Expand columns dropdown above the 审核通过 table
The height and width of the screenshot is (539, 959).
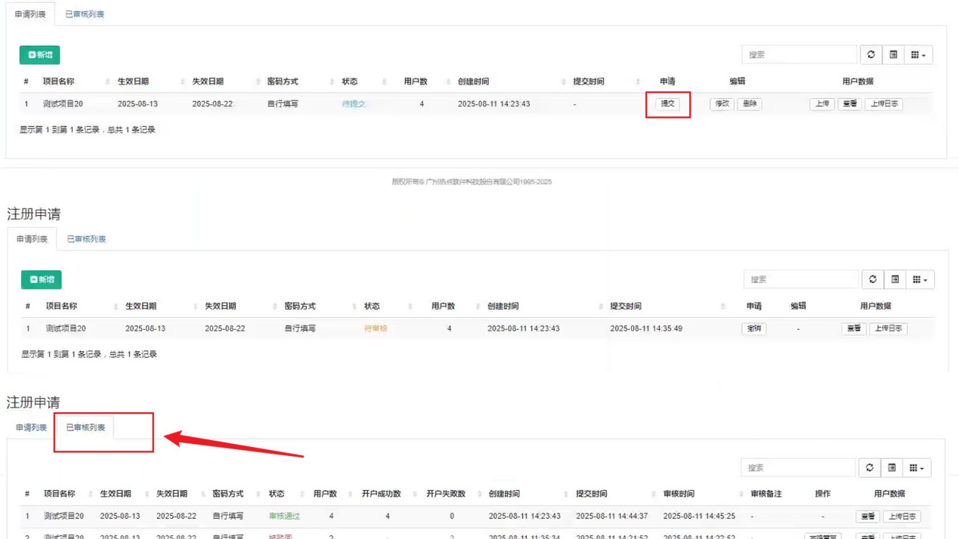click(917, 468)
